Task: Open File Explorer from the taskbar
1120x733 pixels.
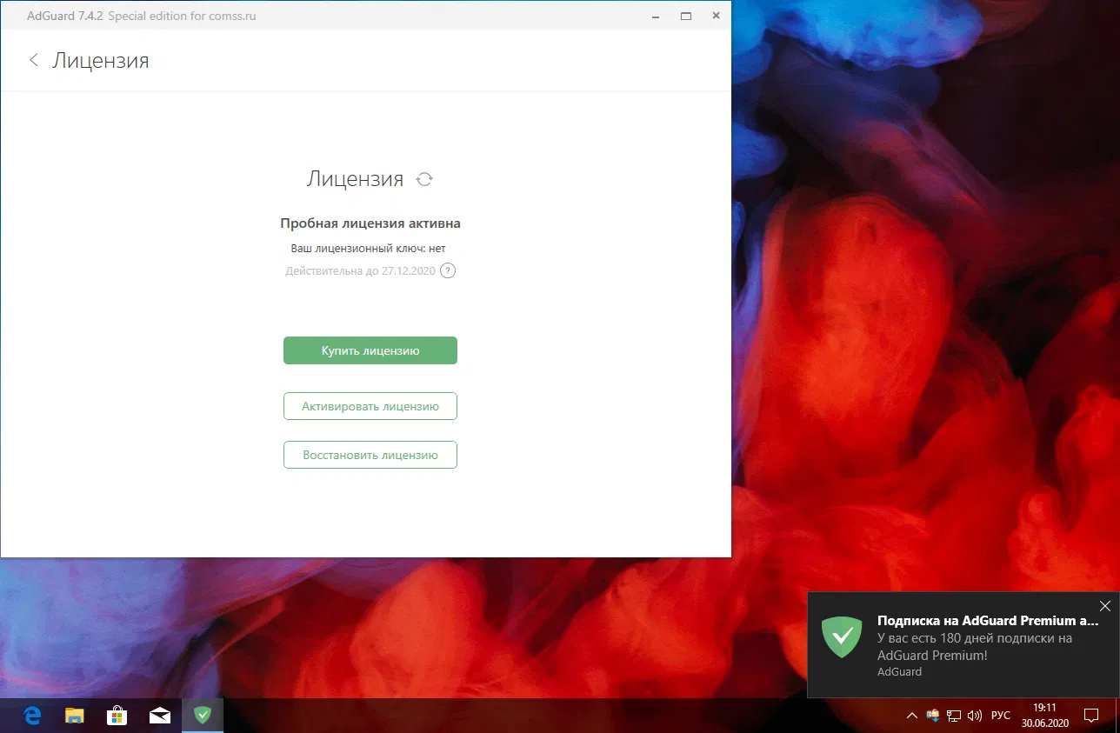Action: click(x=75, y=715)
